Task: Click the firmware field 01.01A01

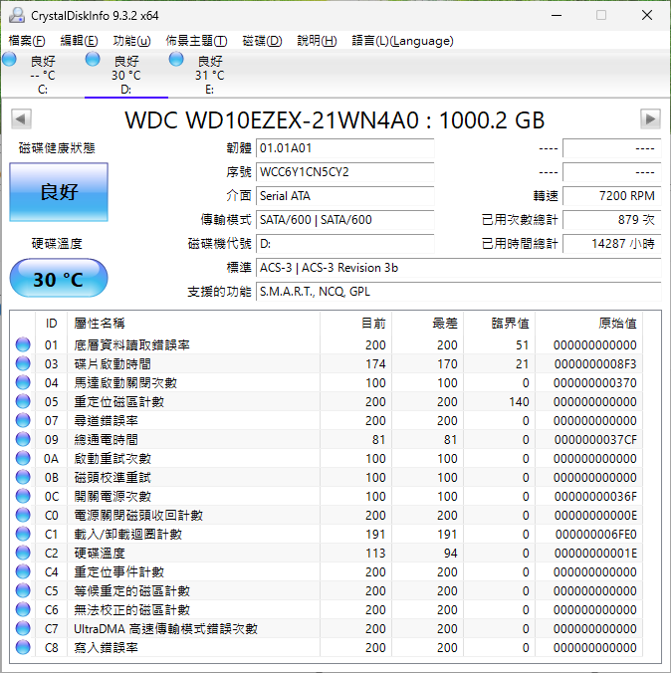Action: tap(345, 148)
